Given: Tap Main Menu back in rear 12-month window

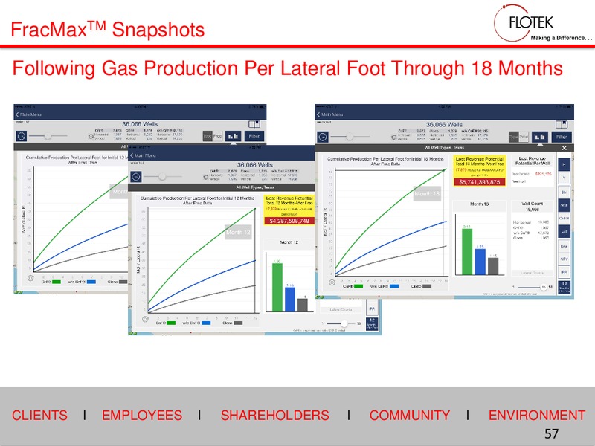Looking at the screenshot, I should coord(28,114).
